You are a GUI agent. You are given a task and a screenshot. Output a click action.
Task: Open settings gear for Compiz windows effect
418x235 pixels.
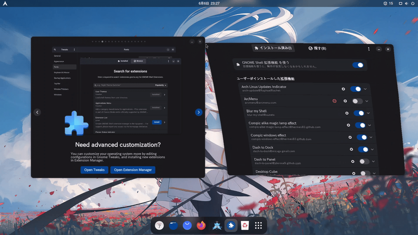[x=350, y=137]
